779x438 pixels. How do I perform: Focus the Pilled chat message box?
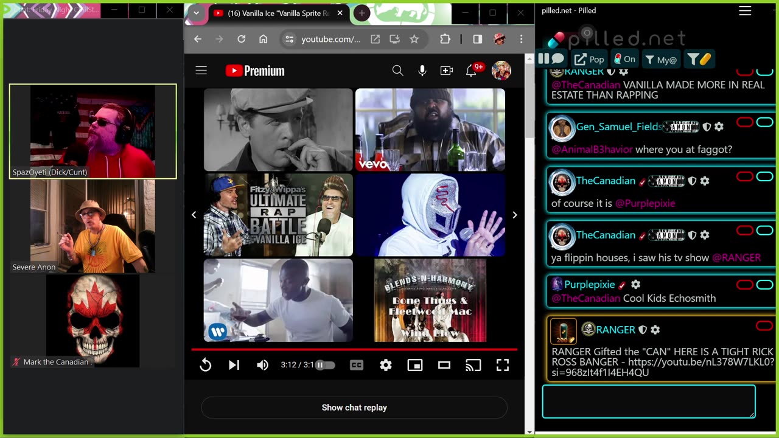pyautogui.click(x=649, y=401)
